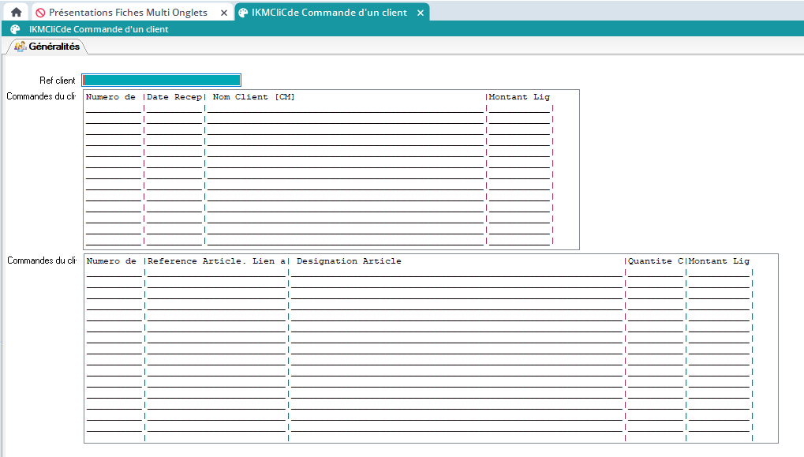Click the palette icon on IKMCliCde tab
The image size is (804, 457).
pyautogui.click(x=243, y=13)
